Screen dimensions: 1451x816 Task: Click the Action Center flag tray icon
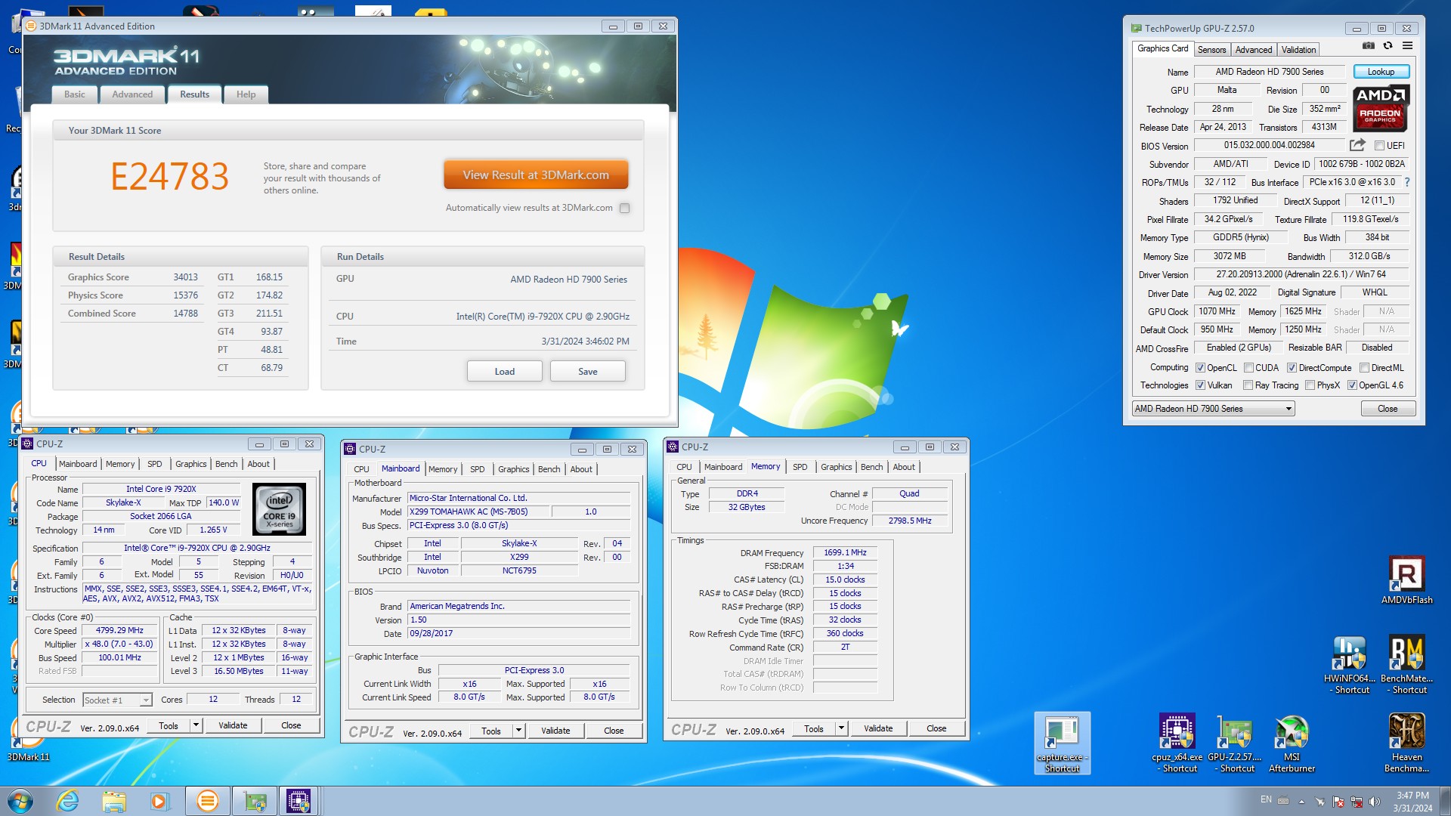(1338, 802)
